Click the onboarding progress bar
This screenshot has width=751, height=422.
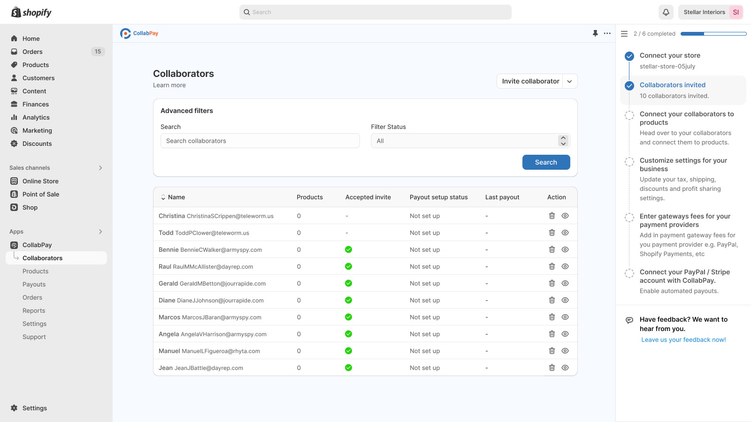(x=713, y=34)
